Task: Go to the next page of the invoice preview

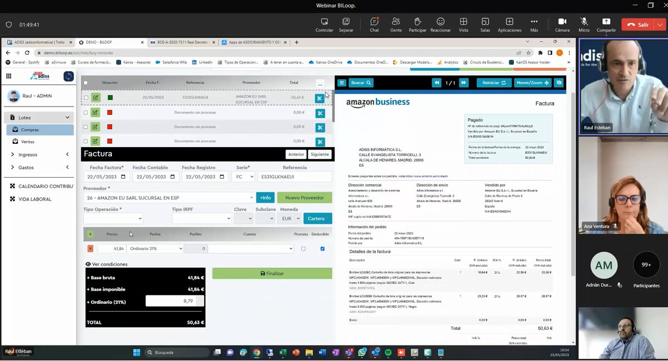Action: click(464, 83)
